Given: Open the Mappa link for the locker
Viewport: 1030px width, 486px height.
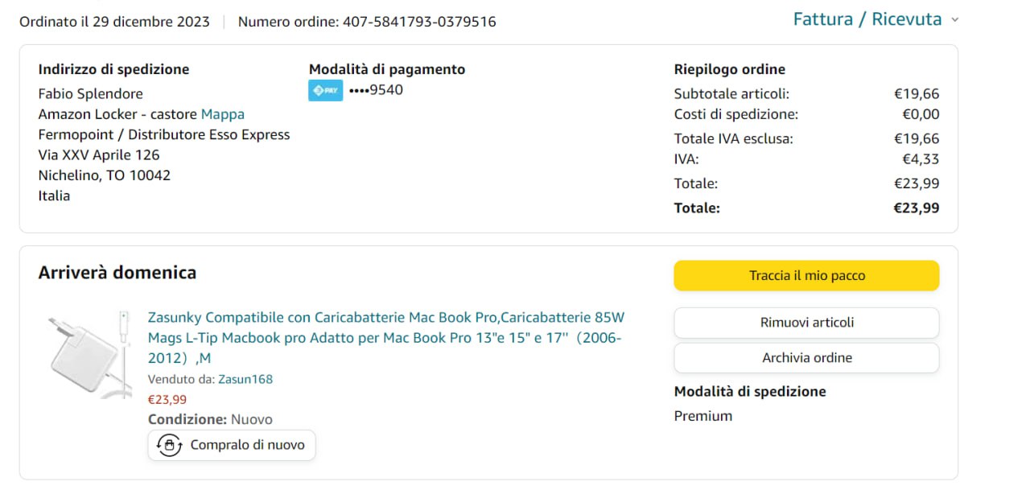Looking at the screenshot, I should pos(223,114).
